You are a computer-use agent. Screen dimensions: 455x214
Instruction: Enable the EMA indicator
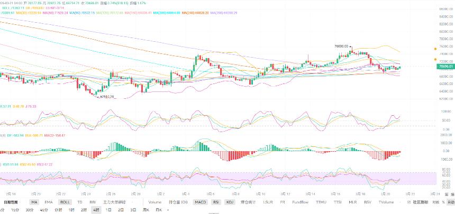(49, 202)
